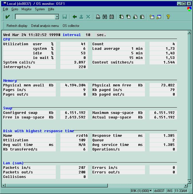
Task: Click the OS collector button
Action: pos(71,26)
